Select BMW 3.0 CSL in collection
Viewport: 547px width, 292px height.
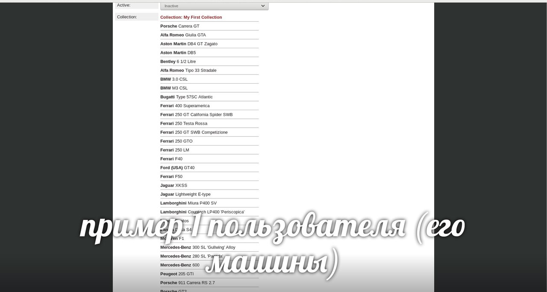point(174,79)
